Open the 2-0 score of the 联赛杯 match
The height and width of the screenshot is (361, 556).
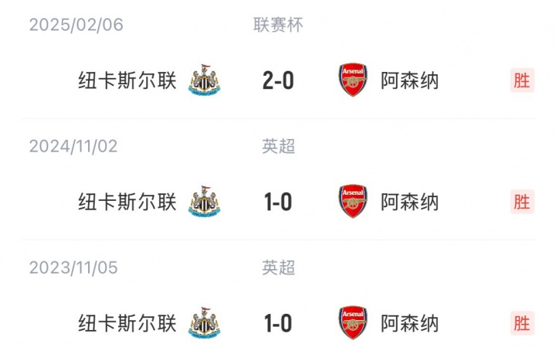click(278, 80)
